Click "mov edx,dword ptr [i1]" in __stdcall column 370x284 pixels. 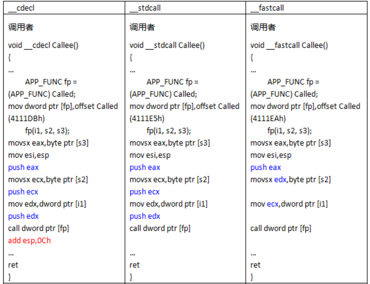(168, 204)
